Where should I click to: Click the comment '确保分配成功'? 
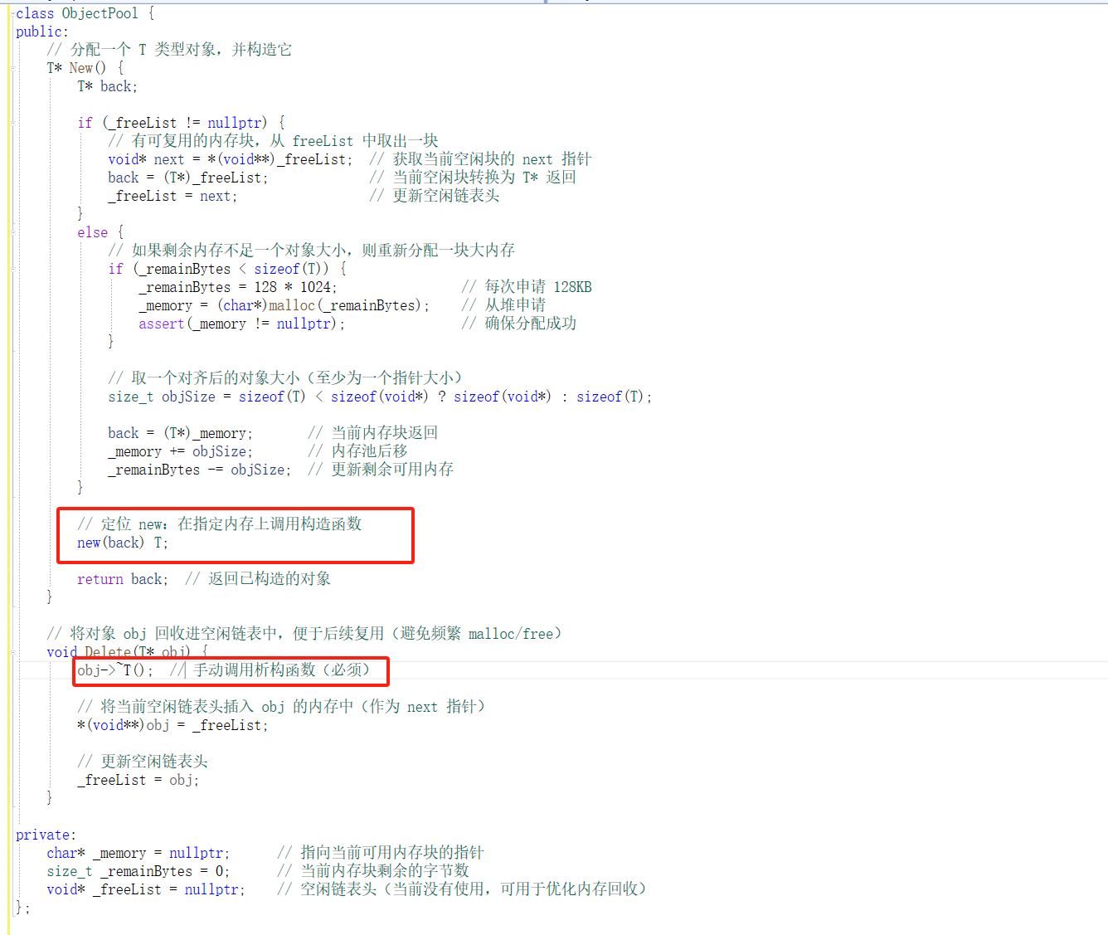pyautogui.click(x=519, y=324)
